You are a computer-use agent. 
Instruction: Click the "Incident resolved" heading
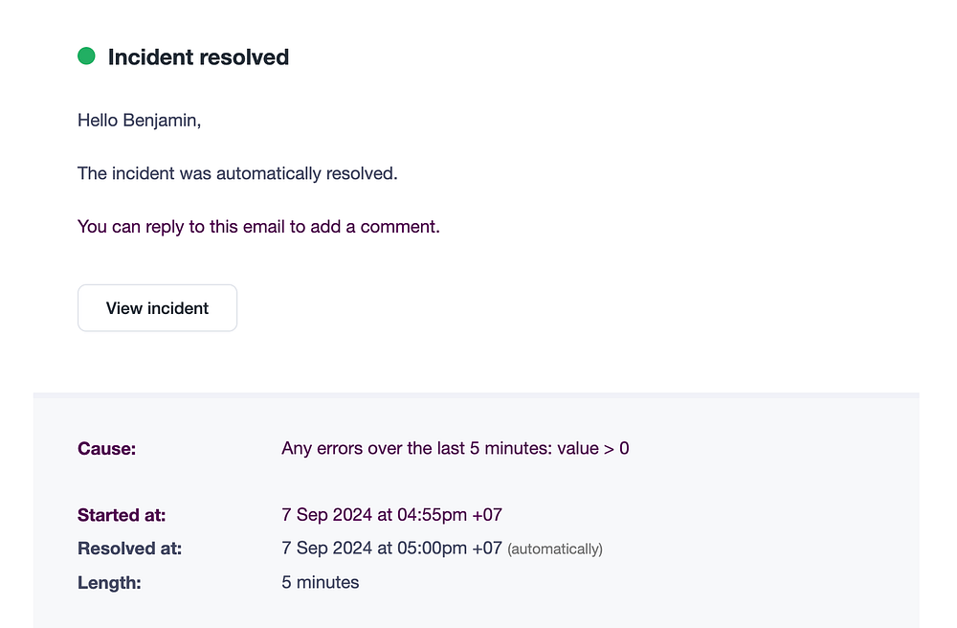[198, 57]
